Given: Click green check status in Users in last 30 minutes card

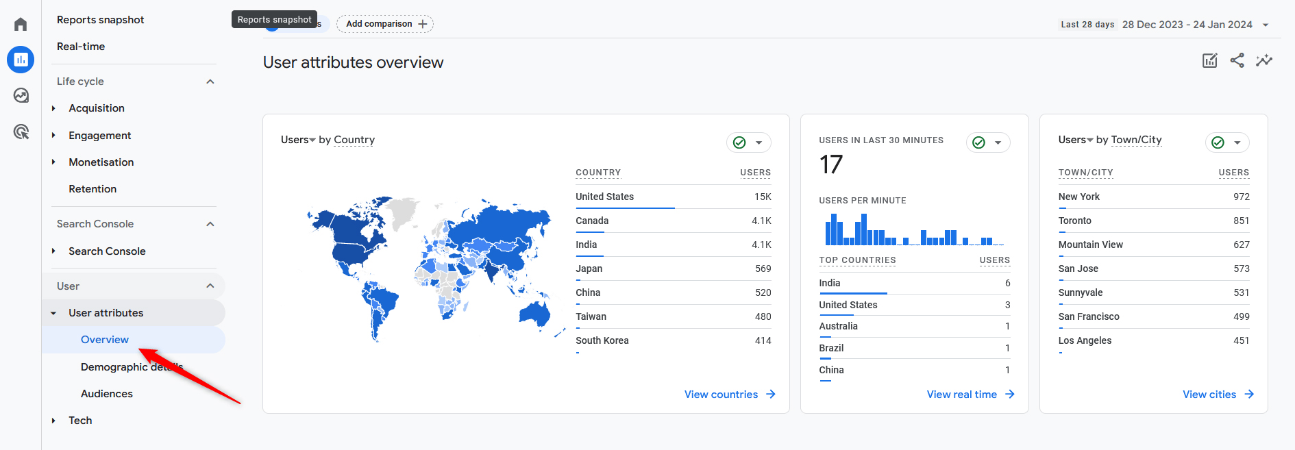Looking at the screenshot, I should (978, 142).
